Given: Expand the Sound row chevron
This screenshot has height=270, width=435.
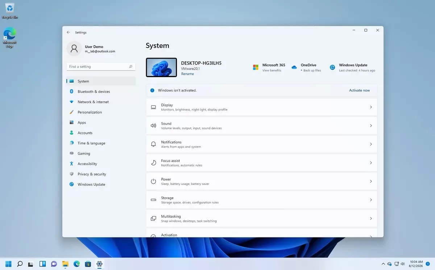Looking at the screenshot, I should (371, 126).
